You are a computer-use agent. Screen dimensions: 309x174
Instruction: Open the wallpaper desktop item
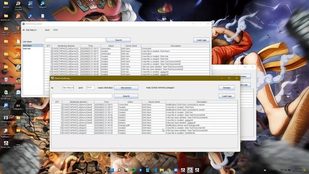point(18,106)
